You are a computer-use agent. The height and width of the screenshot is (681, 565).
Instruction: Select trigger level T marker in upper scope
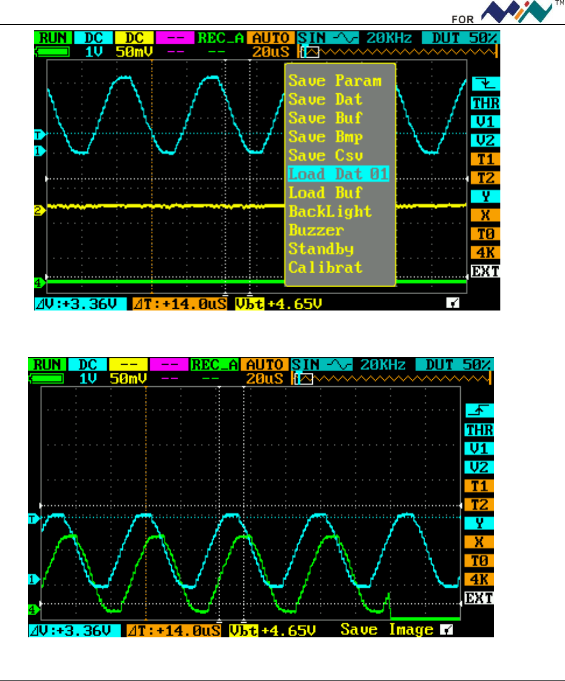(x=39, y=135)
